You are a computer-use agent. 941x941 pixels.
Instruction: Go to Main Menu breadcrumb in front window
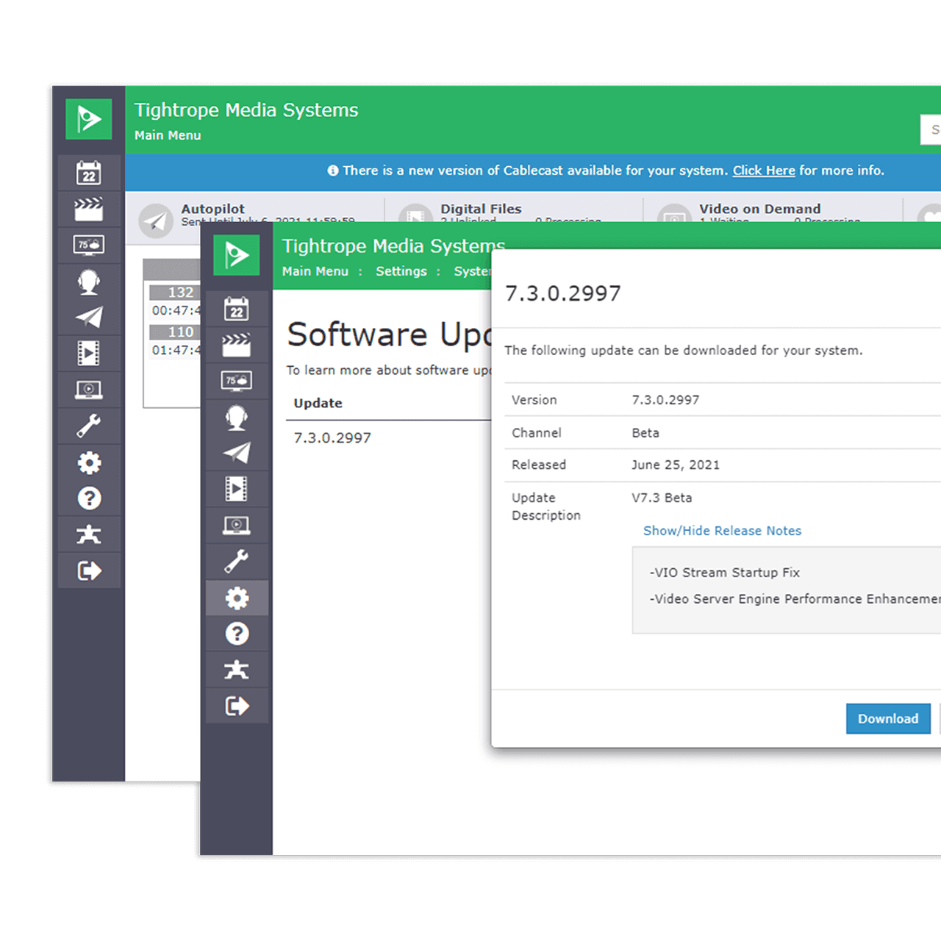(x=315, y=271)
